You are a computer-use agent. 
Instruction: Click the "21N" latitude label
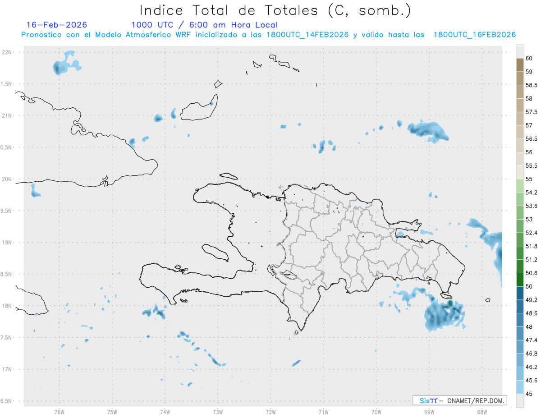(7, 116)
